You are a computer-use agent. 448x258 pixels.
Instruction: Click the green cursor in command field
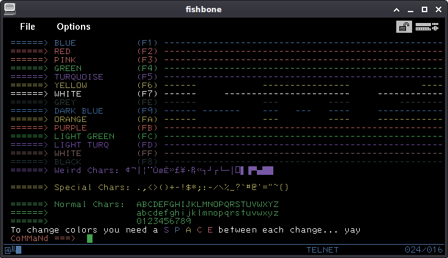89,239
